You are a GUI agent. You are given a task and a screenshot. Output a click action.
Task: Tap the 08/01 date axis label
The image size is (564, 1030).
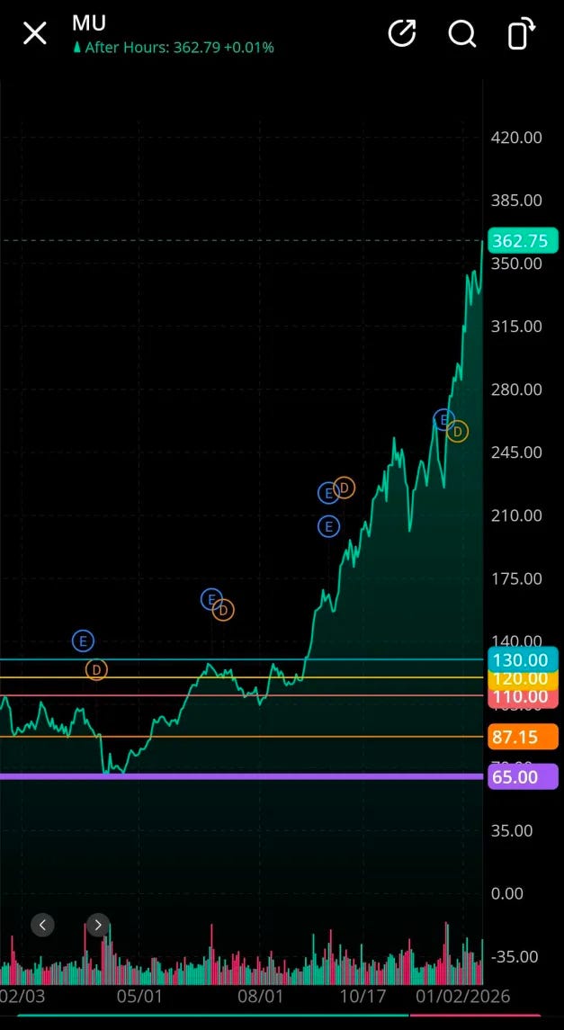pos(260,996)
